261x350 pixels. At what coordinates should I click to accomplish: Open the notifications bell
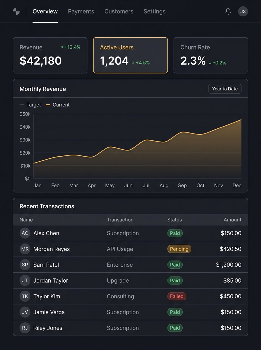pyautogui.click(x=228, y=11)
